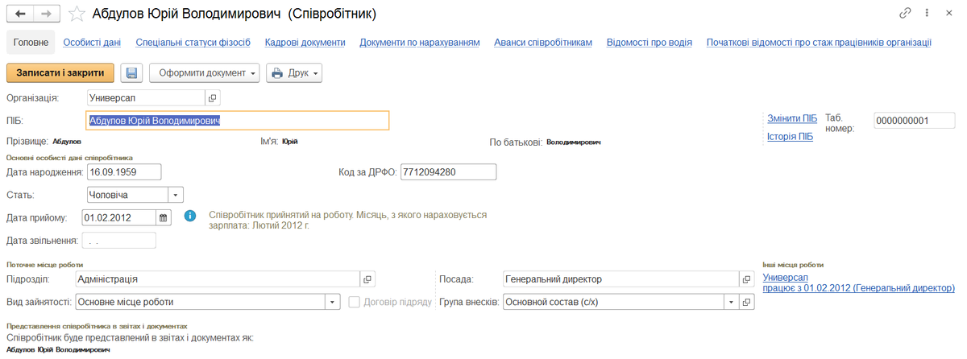The image size is (967, 359).
Task: Go back with the left arrow button
Action: pos(20,14)
